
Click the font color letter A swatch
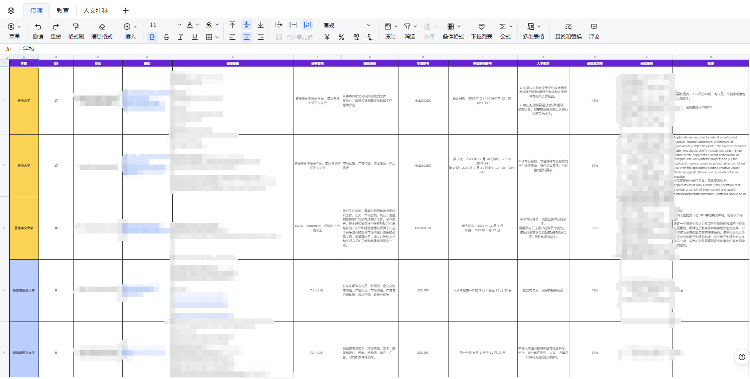coord(189,25)
